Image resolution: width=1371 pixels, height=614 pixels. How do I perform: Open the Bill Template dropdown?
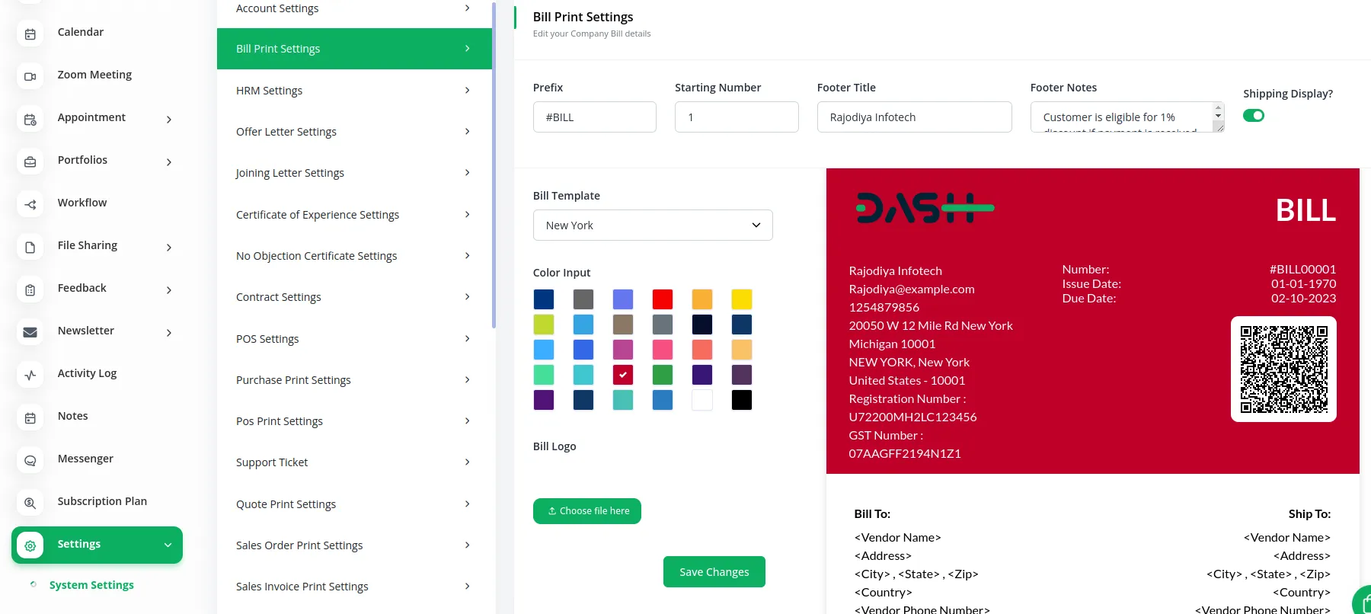[653, 225]
